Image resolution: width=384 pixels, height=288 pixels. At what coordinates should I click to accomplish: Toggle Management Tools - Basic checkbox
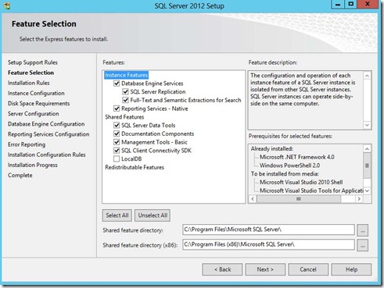(x=117, y=142)
